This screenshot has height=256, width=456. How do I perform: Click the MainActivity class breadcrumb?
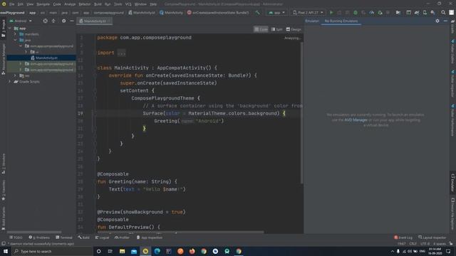point(171,13)
